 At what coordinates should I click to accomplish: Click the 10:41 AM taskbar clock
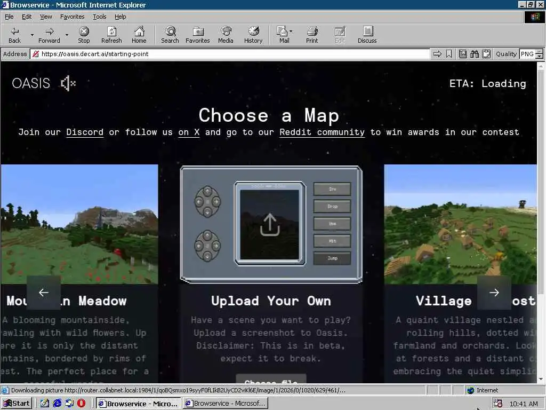524,404
